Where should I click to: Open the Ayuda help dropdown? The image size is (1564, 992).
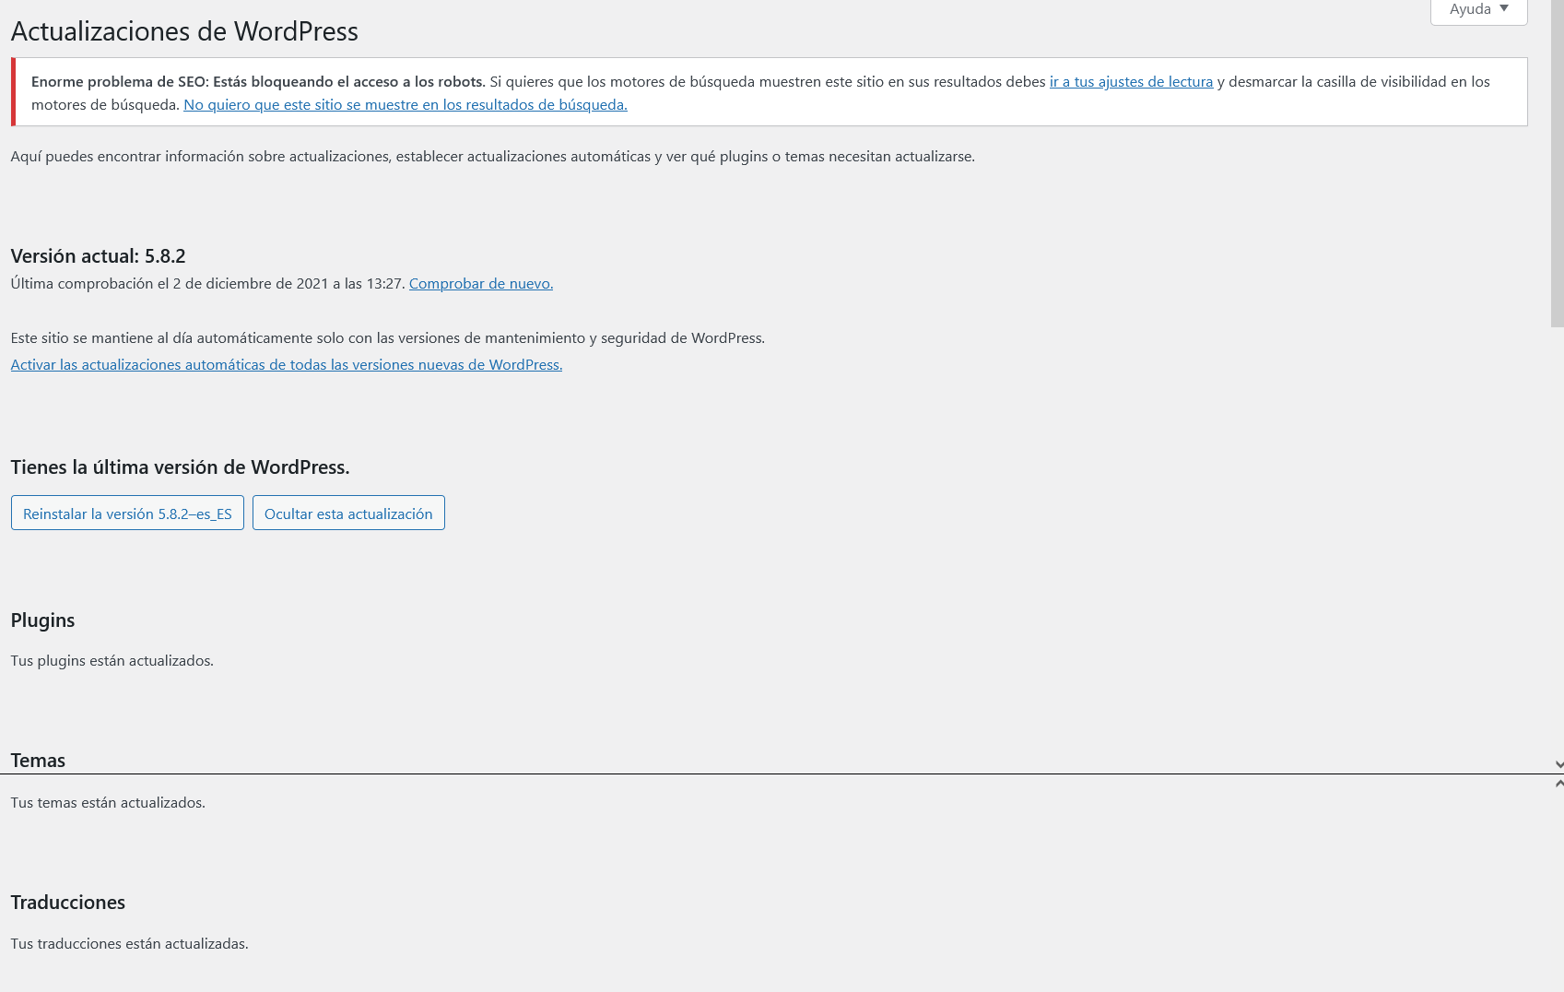point(1478,10)
